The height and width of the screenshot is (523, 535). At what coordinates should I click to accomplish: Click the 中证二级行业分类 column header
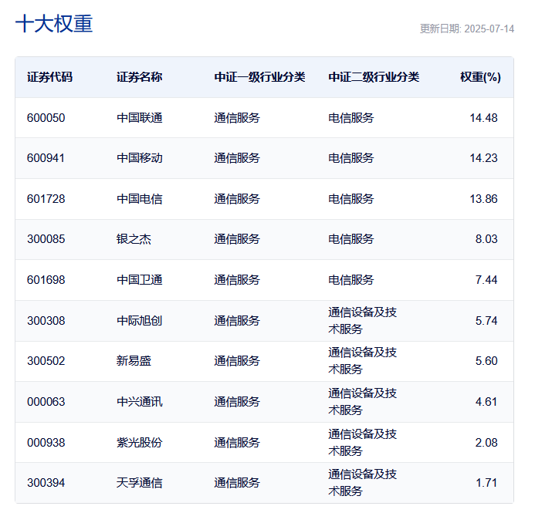pyautogui.click(x=374, y=77)
